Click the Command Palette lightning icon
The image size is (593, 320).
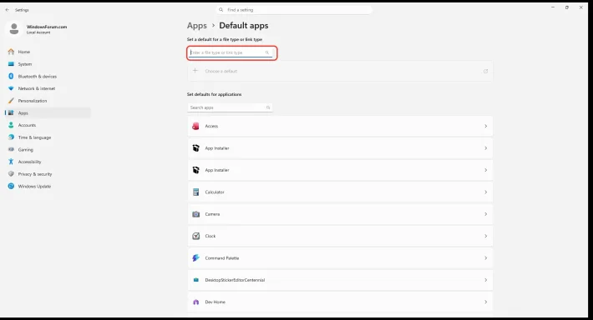coord(195,258)
